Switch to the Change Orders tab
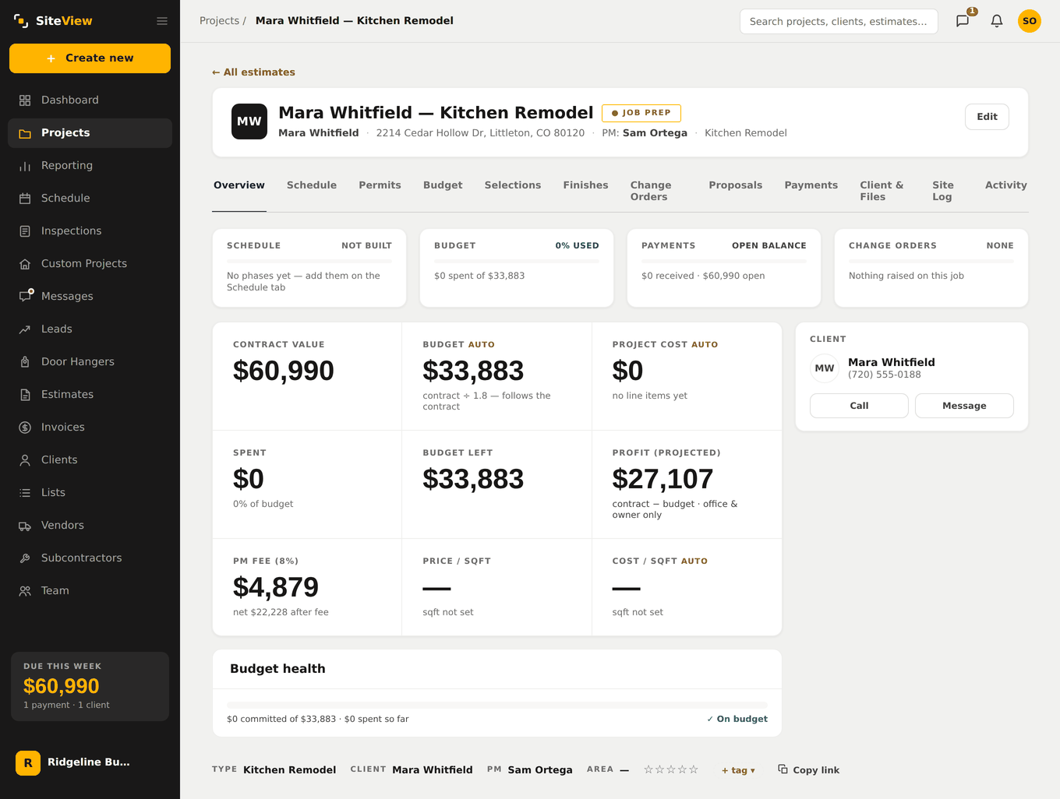The width and height of the screenshot is (1060, 799). click(x=651, y=191)
